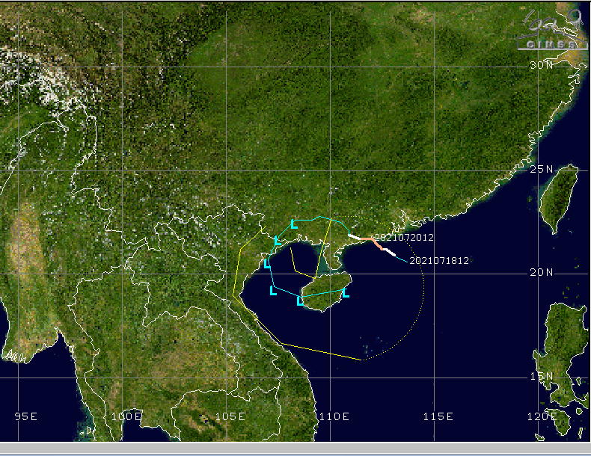Select the 2021071812 track timestamp label
Viewport: 591px width, 456px height.
point(439,261)
